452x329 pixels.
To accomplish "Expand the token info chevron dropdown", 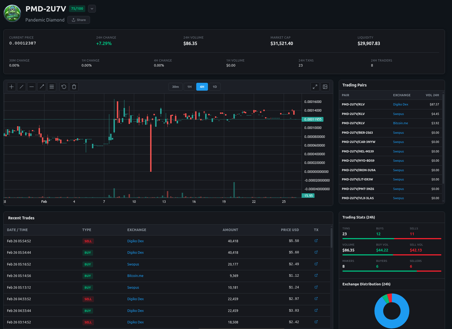I will [92, 9].
